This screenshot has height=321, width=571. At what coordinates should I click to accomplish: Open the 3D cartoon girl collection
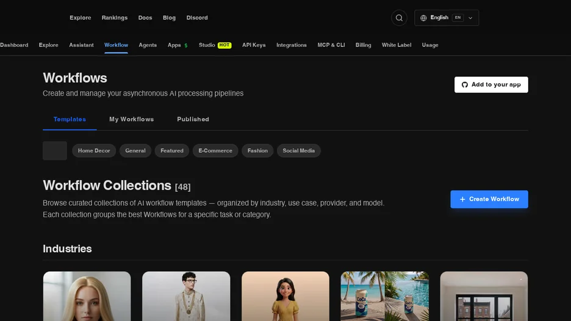tap(285, 296)
